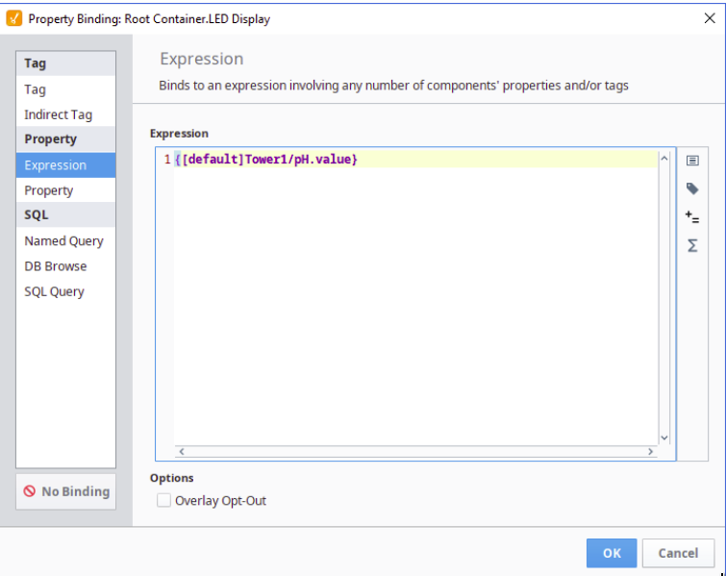Image resolution: width=726 pixels, height=576 pixels.
Task: Select the Indirect Tag binding type
Action: click(59, 114)
